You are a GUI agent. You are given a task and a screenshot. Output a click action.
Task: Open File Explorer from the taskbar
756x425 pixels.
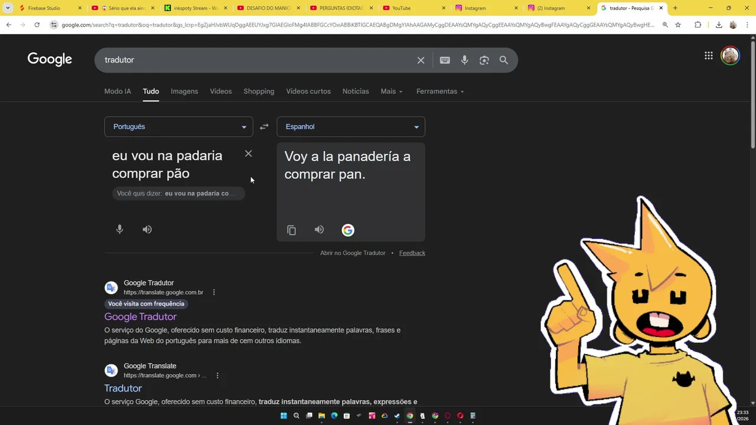point(321,416)
